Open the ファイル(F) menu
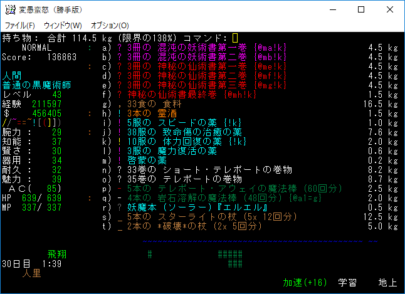This screenshot has height=294, width=405. click(19, 26)
